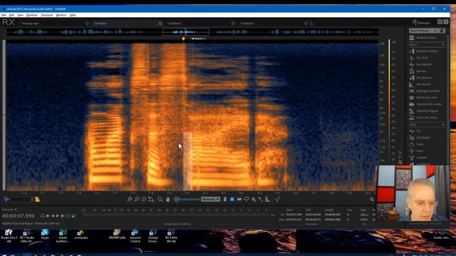Select the frequency selection tool
This screenshot has height=256, width=456.
point(239,199)
